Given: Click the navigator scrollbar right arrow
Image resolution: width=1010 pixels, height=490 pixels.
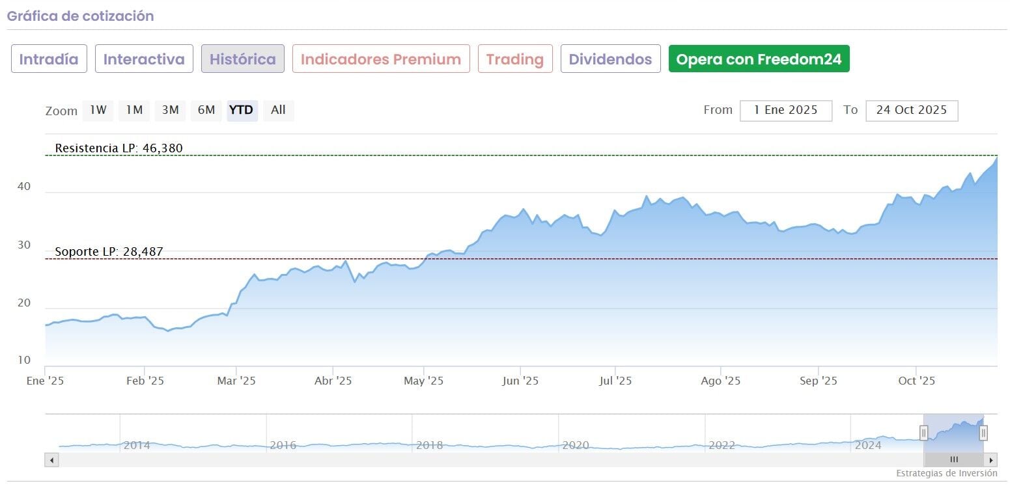Looking at the screenshot, I should (991, 460).
